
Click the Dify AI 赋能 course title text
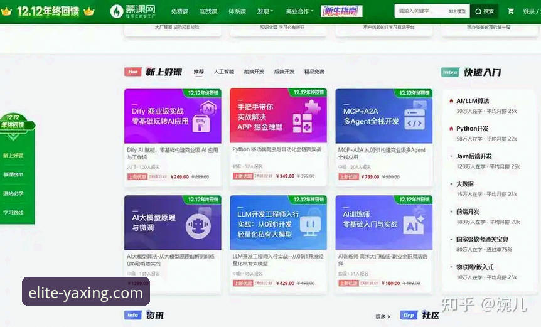(172, 154)
